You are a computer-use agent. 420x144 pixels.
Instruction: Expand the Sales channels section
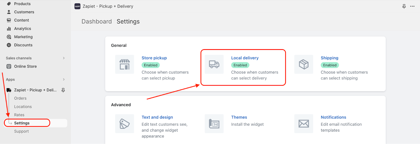pos(64,58)
